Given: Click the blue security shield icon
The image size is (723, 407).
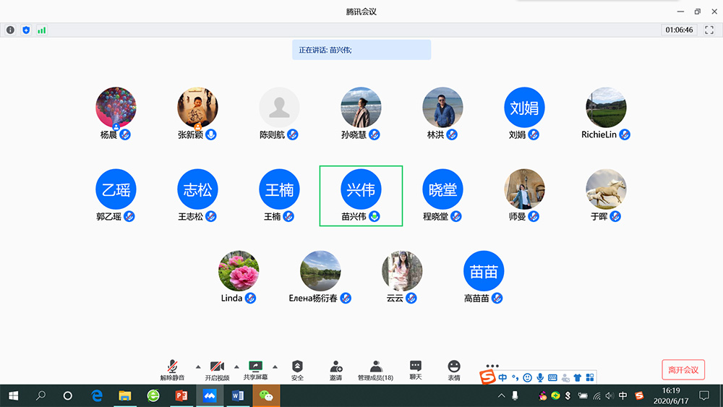Looking at the screenshot, I should [26, 30].
